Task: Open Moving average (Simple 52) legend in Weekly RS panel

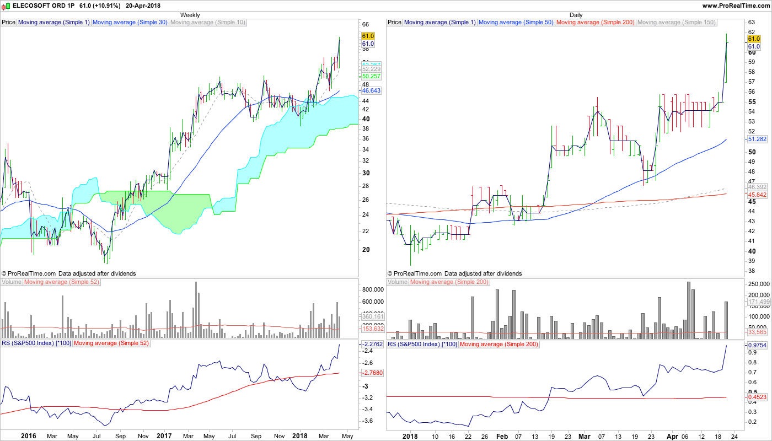Action: pos(111,344)
